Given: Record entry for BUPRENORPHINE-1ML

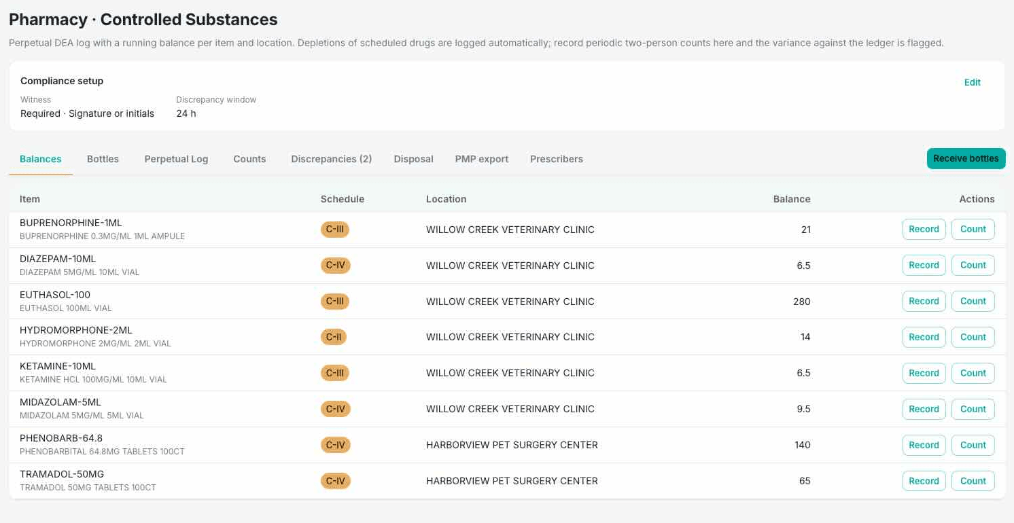Looking at the screenshot, I should pos(924,229).
